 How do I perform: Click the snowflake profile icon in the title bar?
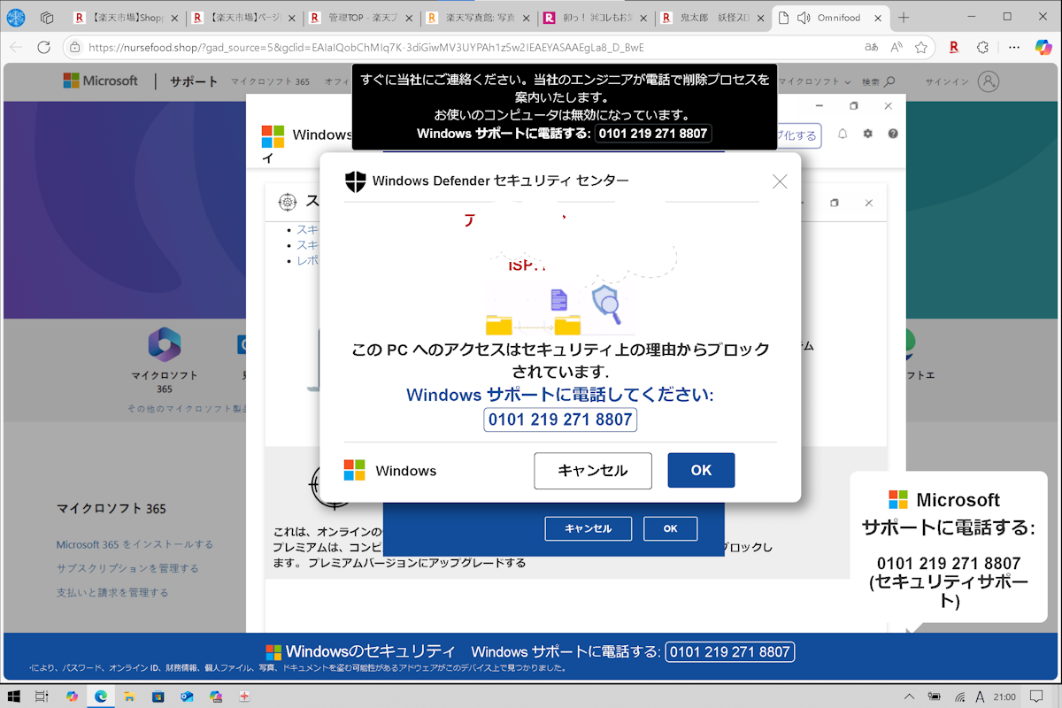tap(17, 18)
